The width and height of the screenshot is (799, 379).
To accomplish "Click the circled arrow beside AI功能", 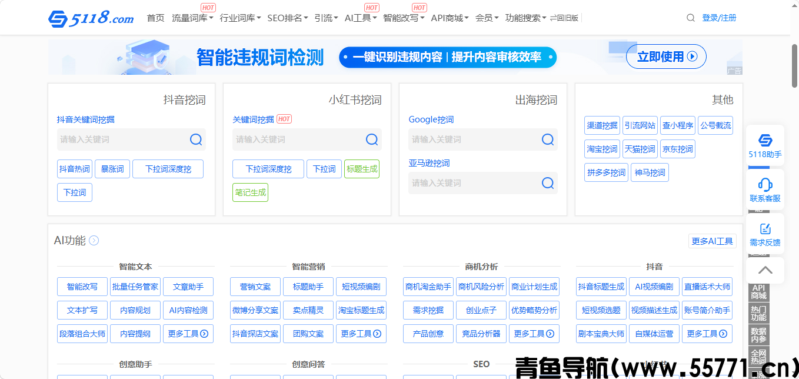I will [94, 241].
